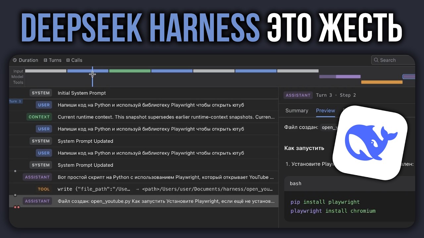Click the Tools timeline row label

pyautogui.click(x=18, y=82)
